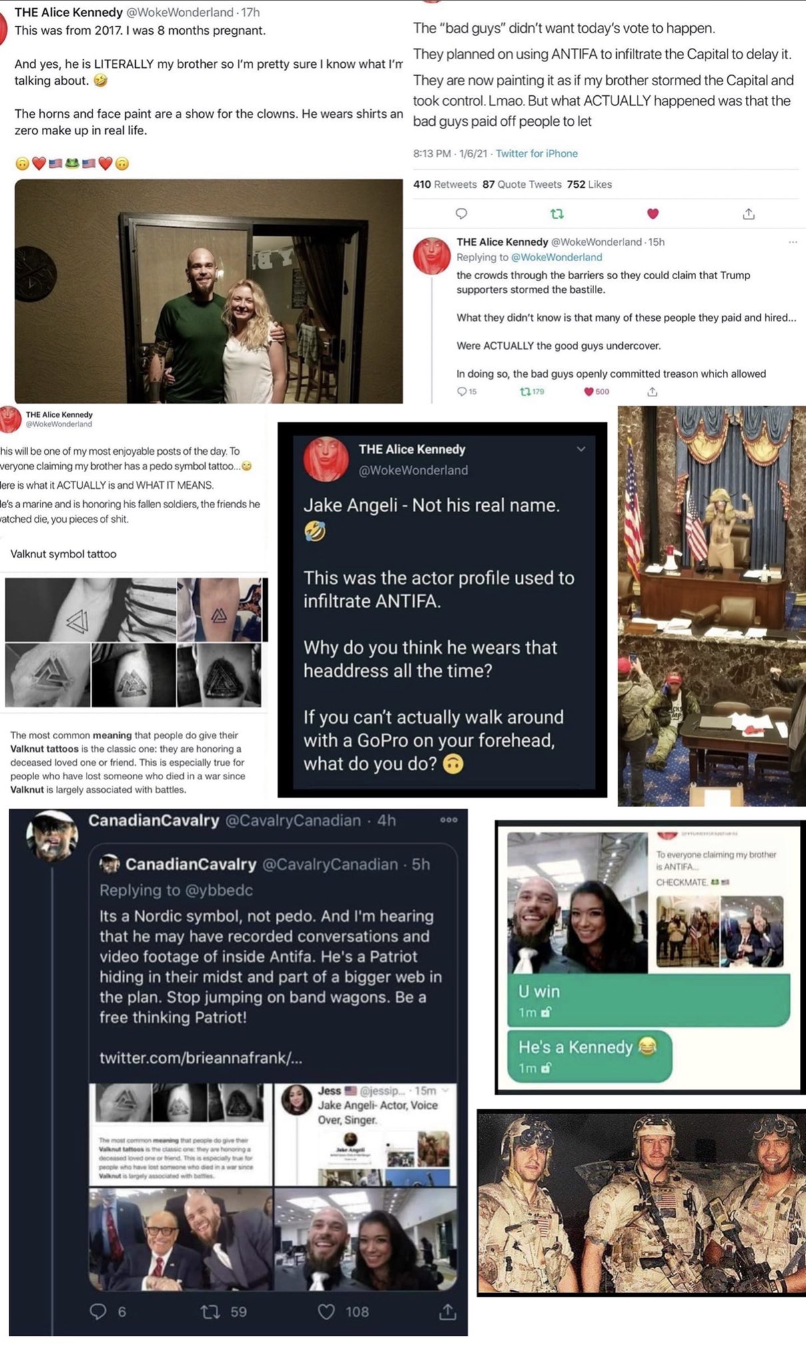The height and width of the screenshot is (1364, 806).
Task: Retweet the reply tweet showing 179 retweets
Action: pyautogui.click(x=525, y=392)
